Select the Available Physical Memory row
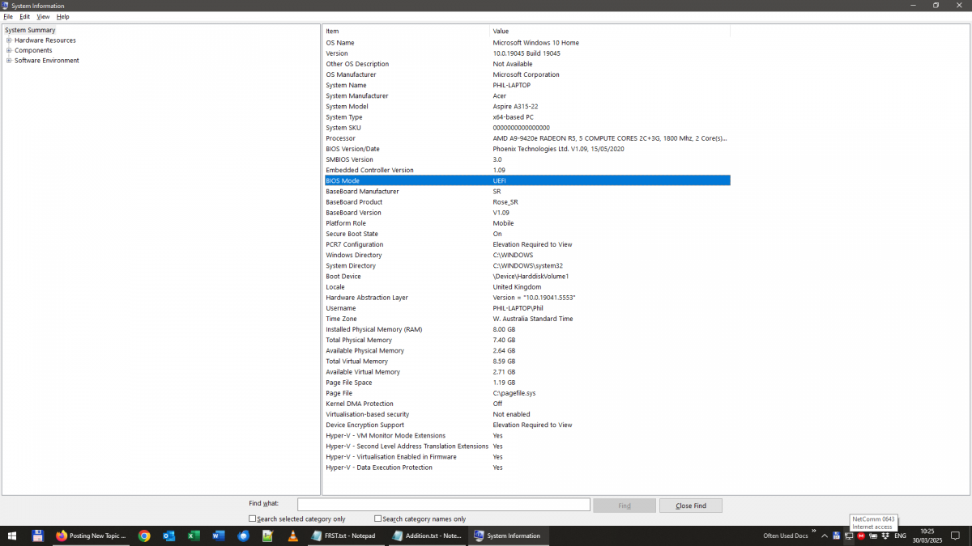This screenshot has height=546, width=972. coord(526,351)
